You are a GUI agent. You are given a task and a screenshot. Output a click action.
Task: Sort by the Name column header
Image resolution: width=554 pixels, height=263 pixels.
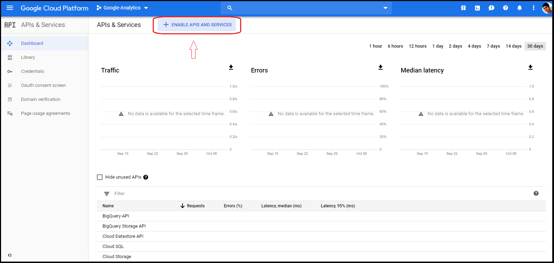tap(108, 206)
